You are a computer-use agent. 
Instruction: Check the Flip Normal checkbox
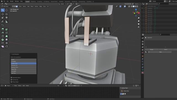click(11, 80)
